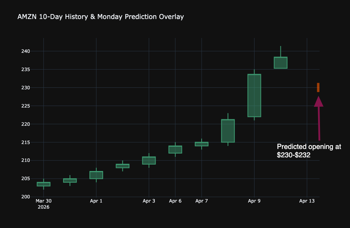Click the 'Mar 30 2026' x-axis label
This screenshot has width=350, height=228.
point(43,204)
